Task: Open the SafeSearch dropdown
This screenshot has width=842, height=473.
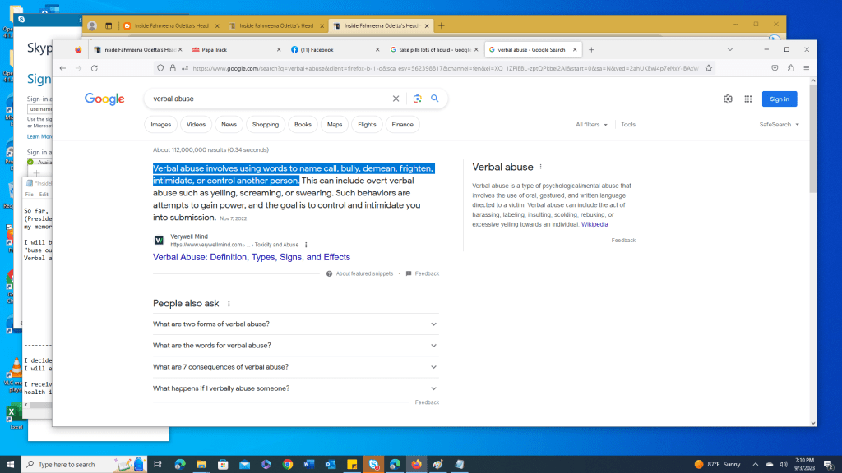Action: [x=779, y=125]
